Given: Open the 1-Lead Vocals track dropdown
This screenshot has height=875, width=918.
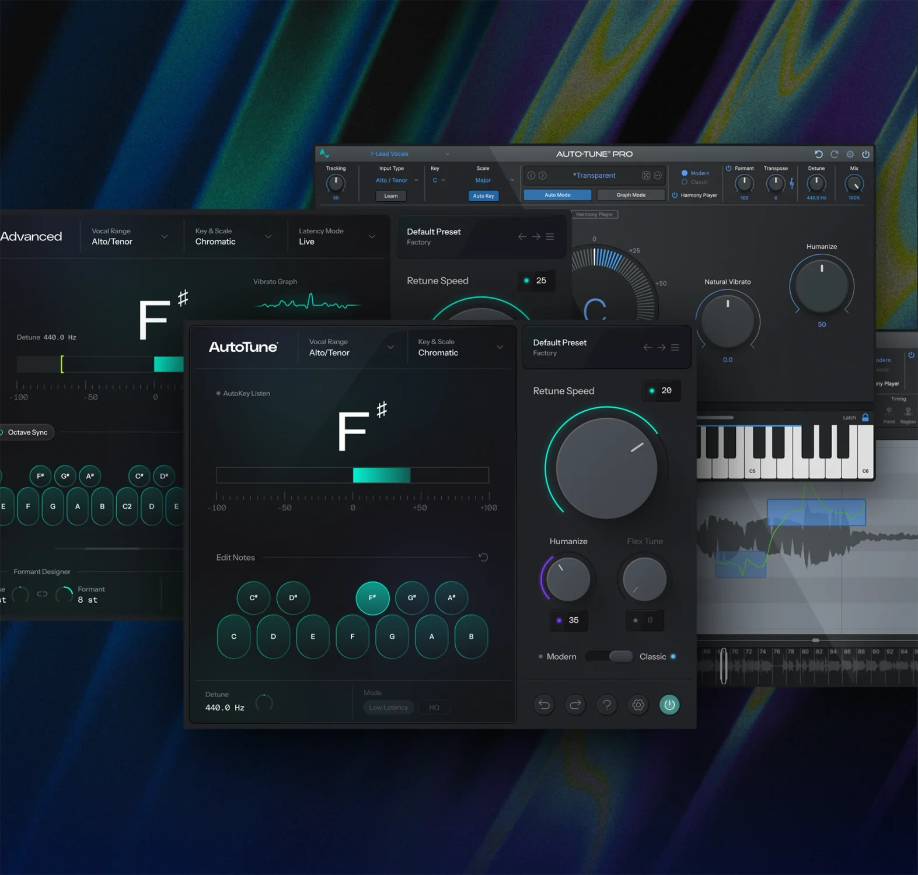Looking at the screenshot, I should pos(410,154).
